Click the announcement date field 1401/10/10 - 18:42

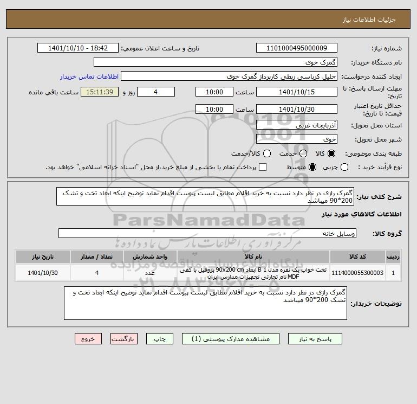(78, 48)
